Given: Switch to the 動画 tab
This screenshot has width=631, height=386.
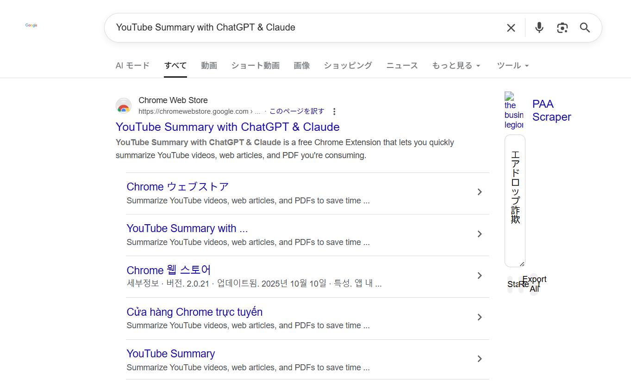Looking at the screenshot, I should point(209,65).
